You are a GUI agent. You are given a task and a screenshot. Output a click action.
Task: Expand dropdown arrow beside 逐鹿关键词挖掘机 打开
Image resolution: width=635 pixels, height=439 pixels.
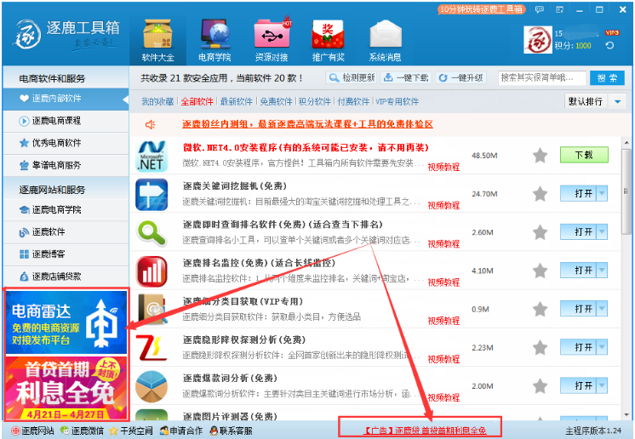tap(602, 193)
